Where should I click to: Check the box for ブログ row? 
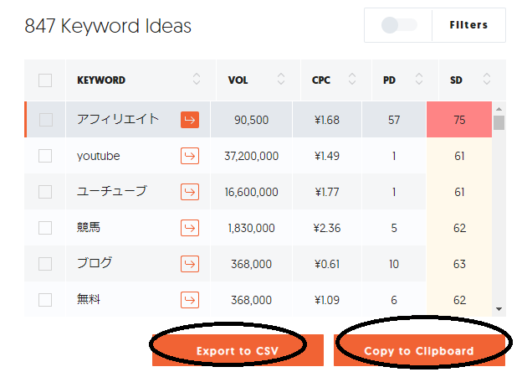(x=45, y=264)
